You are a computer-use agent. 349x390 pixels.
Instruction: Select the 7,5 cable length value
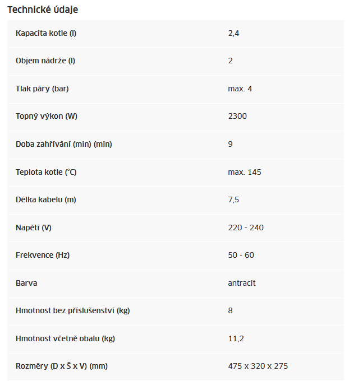point(233,199)
